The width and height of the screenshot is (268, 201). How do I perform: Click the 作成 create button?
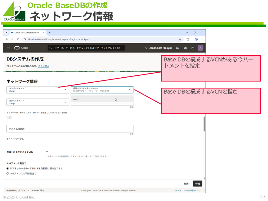198,184
